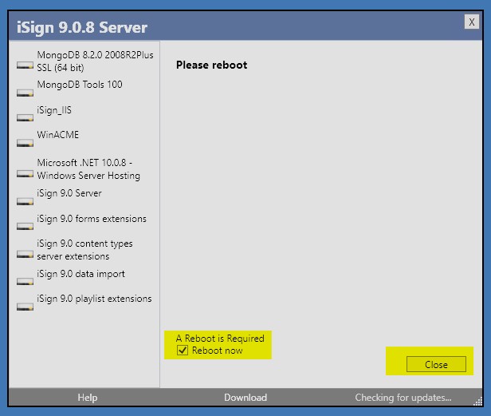Click the iSign 9.0 playlist extensions icon
This screenshot has height=416, width=491.
tap(25, 307)
